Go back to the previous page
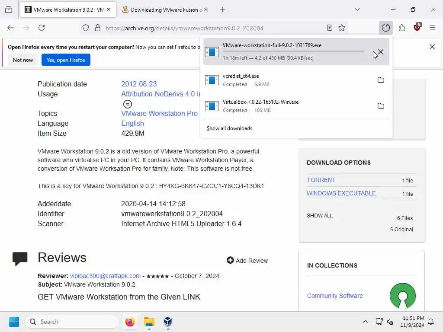 10,28
